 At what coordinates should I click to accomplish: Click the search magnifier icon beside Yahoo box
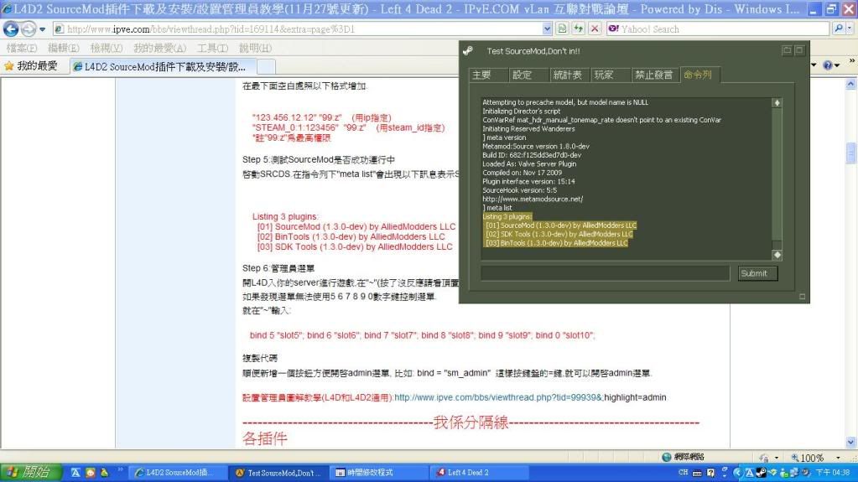[839, 29]
